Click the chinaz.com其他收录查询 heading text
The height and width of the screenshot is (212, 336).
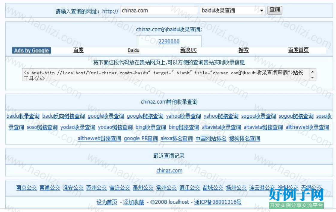click(x=169, y=102)
